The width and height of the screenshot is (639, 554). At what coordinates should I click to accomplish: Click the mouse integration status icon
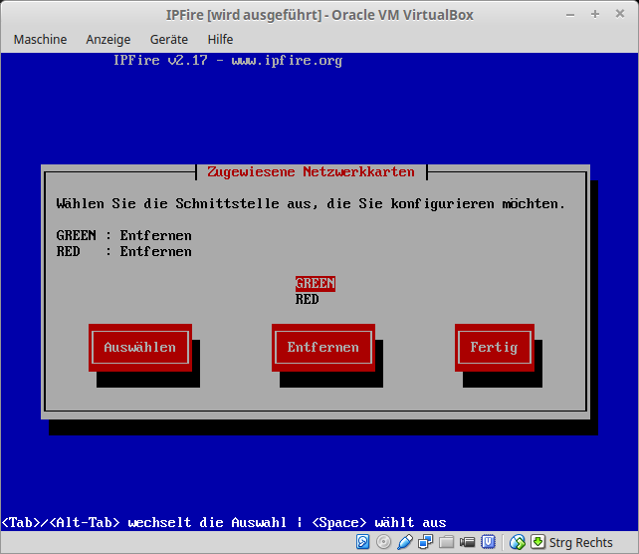[518, 542]
